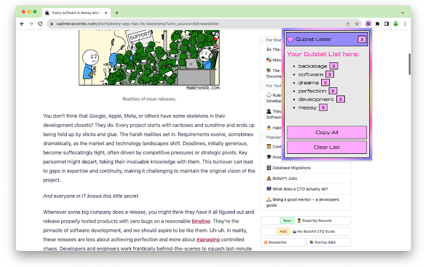Reload the current page

pos(41,23)
